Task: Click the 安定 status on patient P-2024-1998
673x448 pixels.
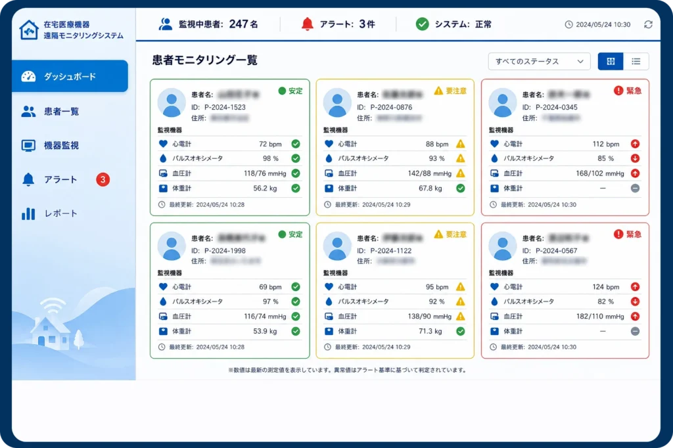Action: 290,235
